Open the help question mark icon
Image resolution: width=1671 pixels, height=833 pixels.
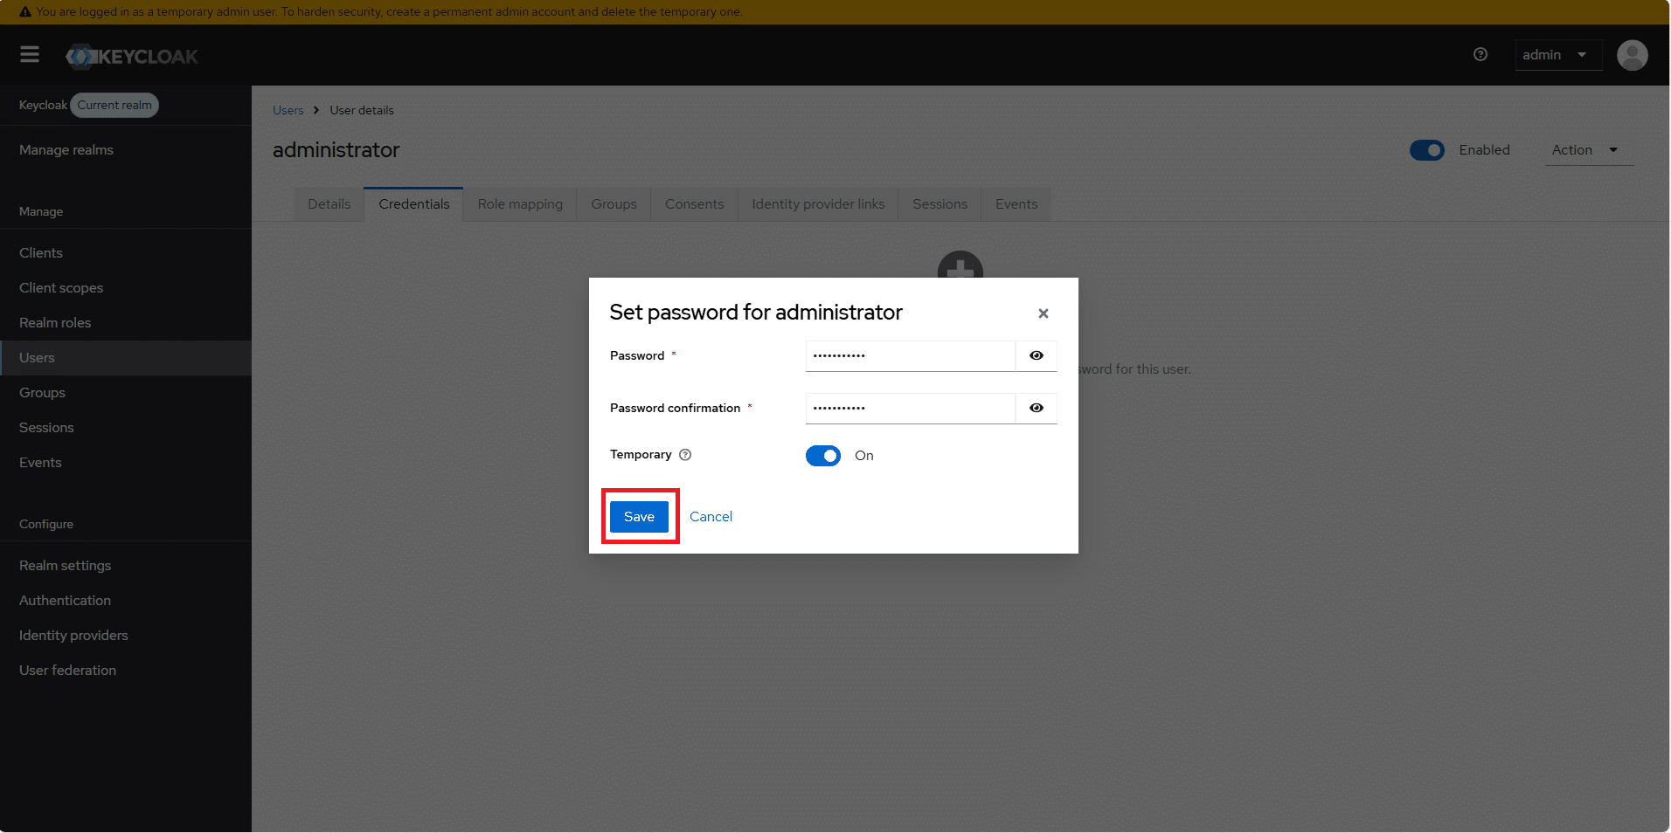[x=1480, y=54]
